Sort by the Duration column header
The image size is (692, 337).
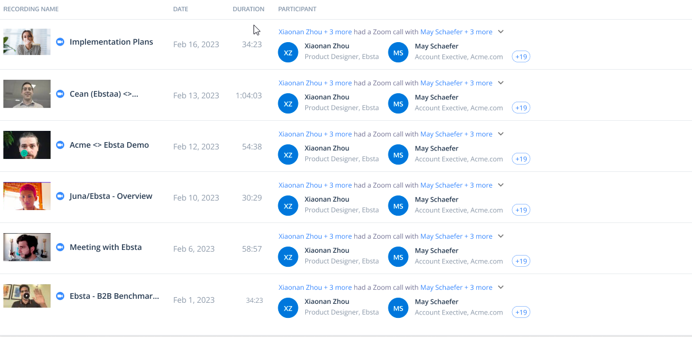click(248, 9)
